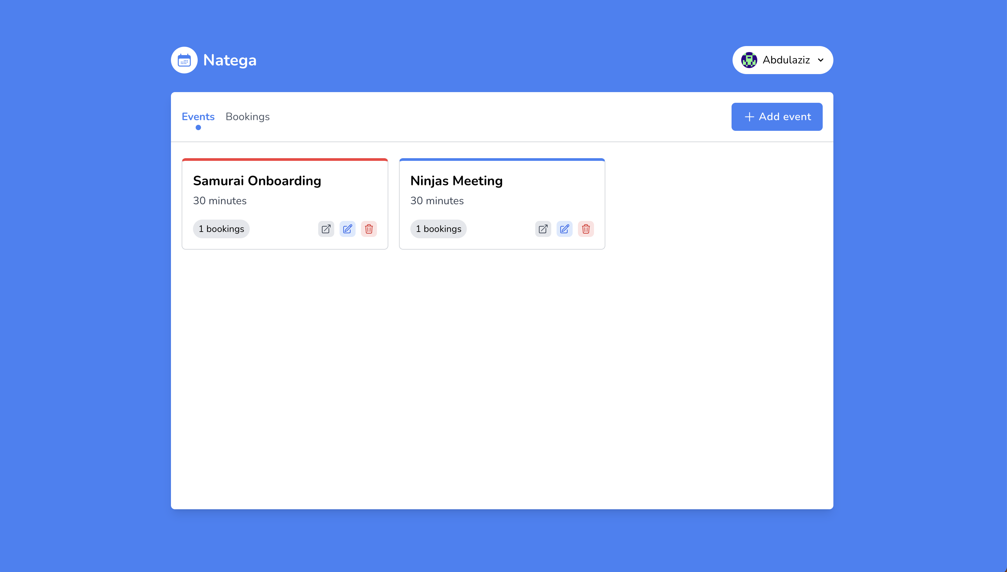Expand the chevron next to Abdulaziz
Screen dimensions: 1007x572
coord(821,60)
